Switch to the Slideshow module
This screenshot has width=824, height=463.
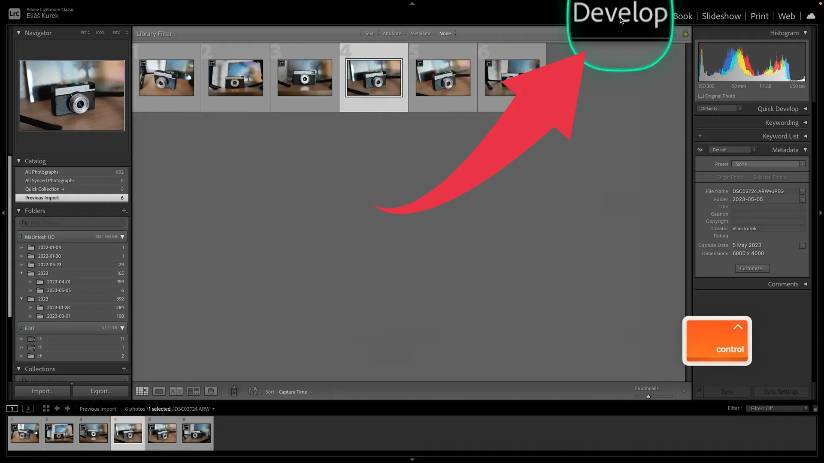click(721, 16)
